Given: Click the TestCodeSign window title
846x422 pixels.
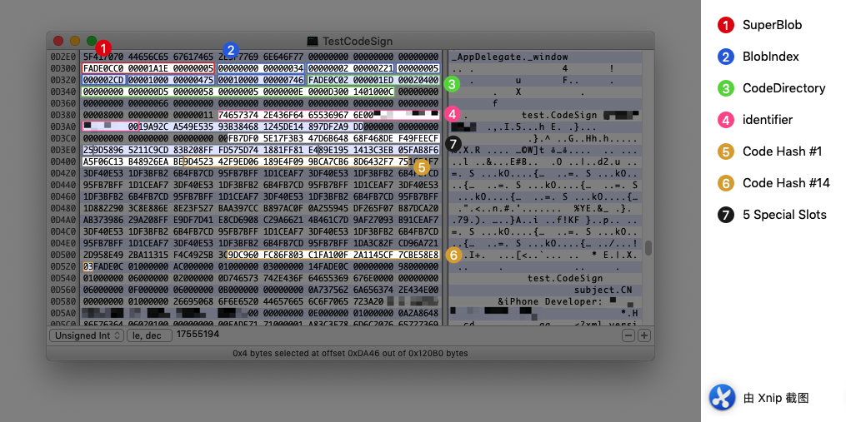Looking at the screenshot, I should coord(358,42).
